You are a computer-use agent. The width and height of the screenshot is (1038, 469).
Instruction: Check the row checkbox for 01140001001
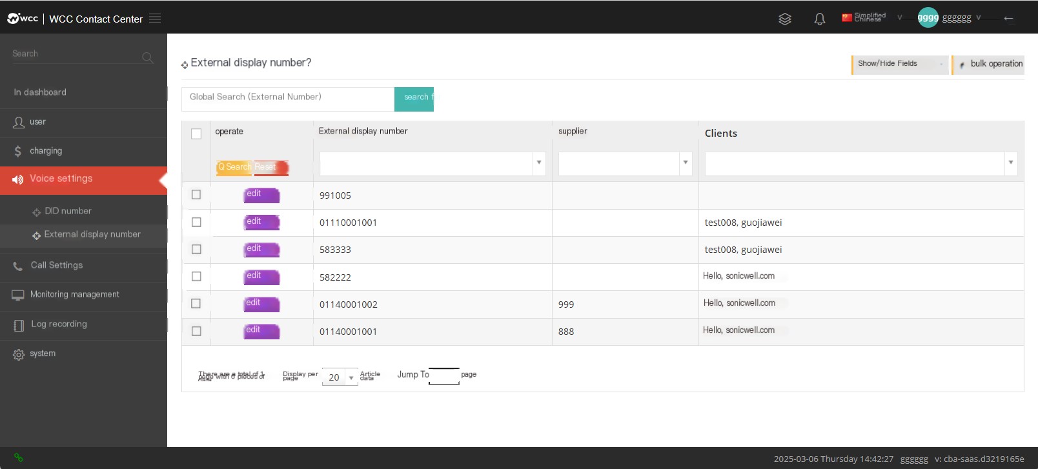pos(196,331)
